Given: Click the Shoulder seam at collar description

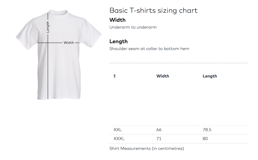Looking at the screenshot, I should tap(149, 49).
